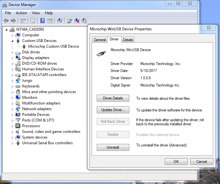Click the Mice and pointing devices icon
This screenshot has width=220, height=184.
coord(18,92)
